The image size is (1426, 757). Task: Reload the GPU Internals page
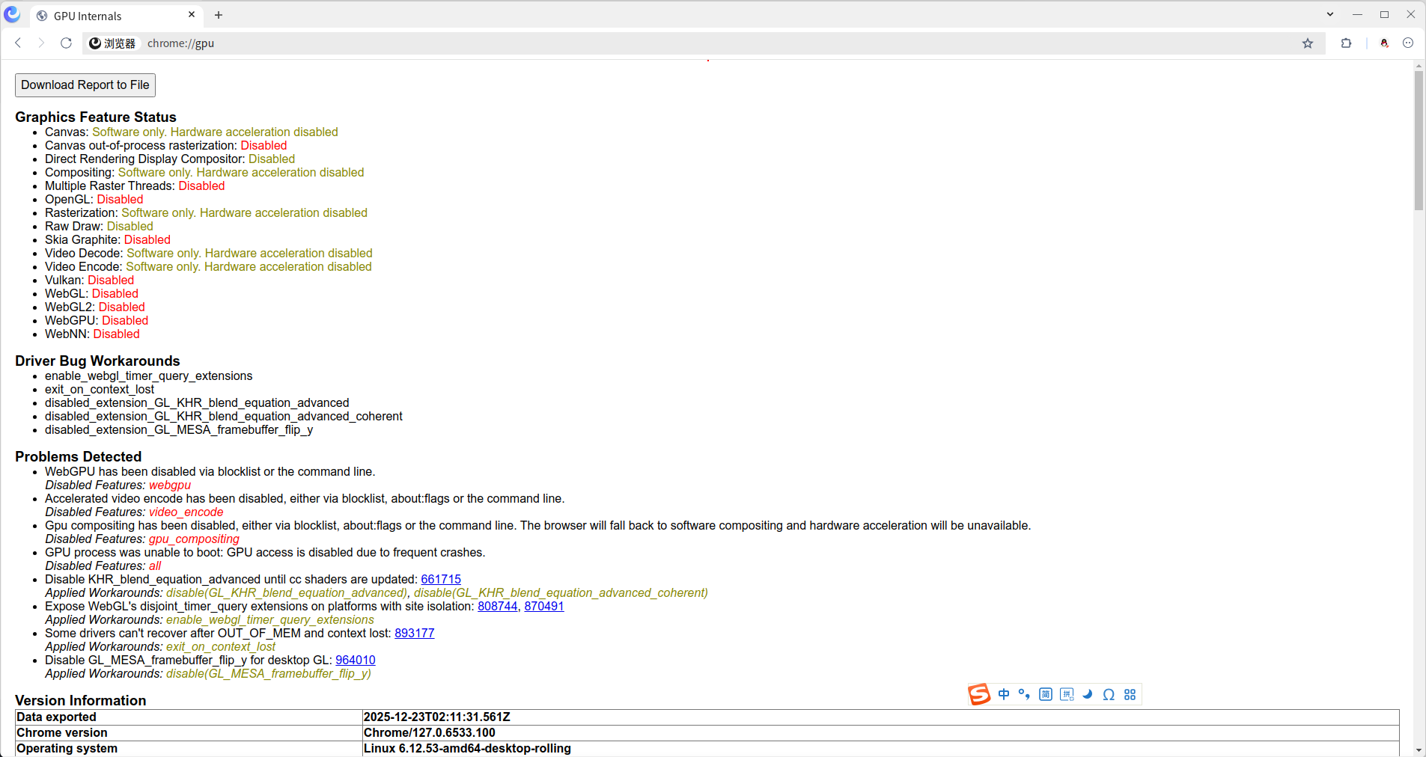[x=66, y=43]
